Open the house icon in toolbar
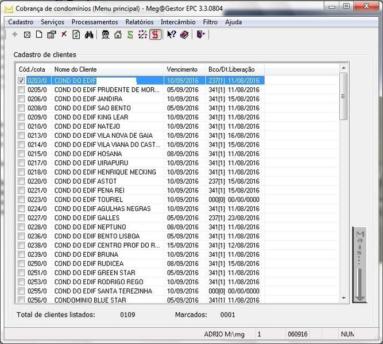The image size is (383, 344). [118, 35]
